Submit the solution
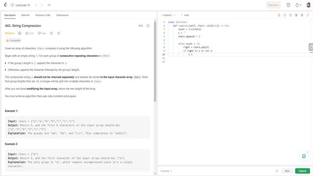 [x=302, y=171]
